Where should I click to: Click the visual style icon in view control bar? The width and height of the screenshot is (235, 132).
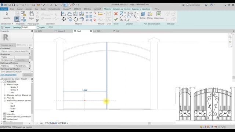pyautogui.click(x=50, y=123)
